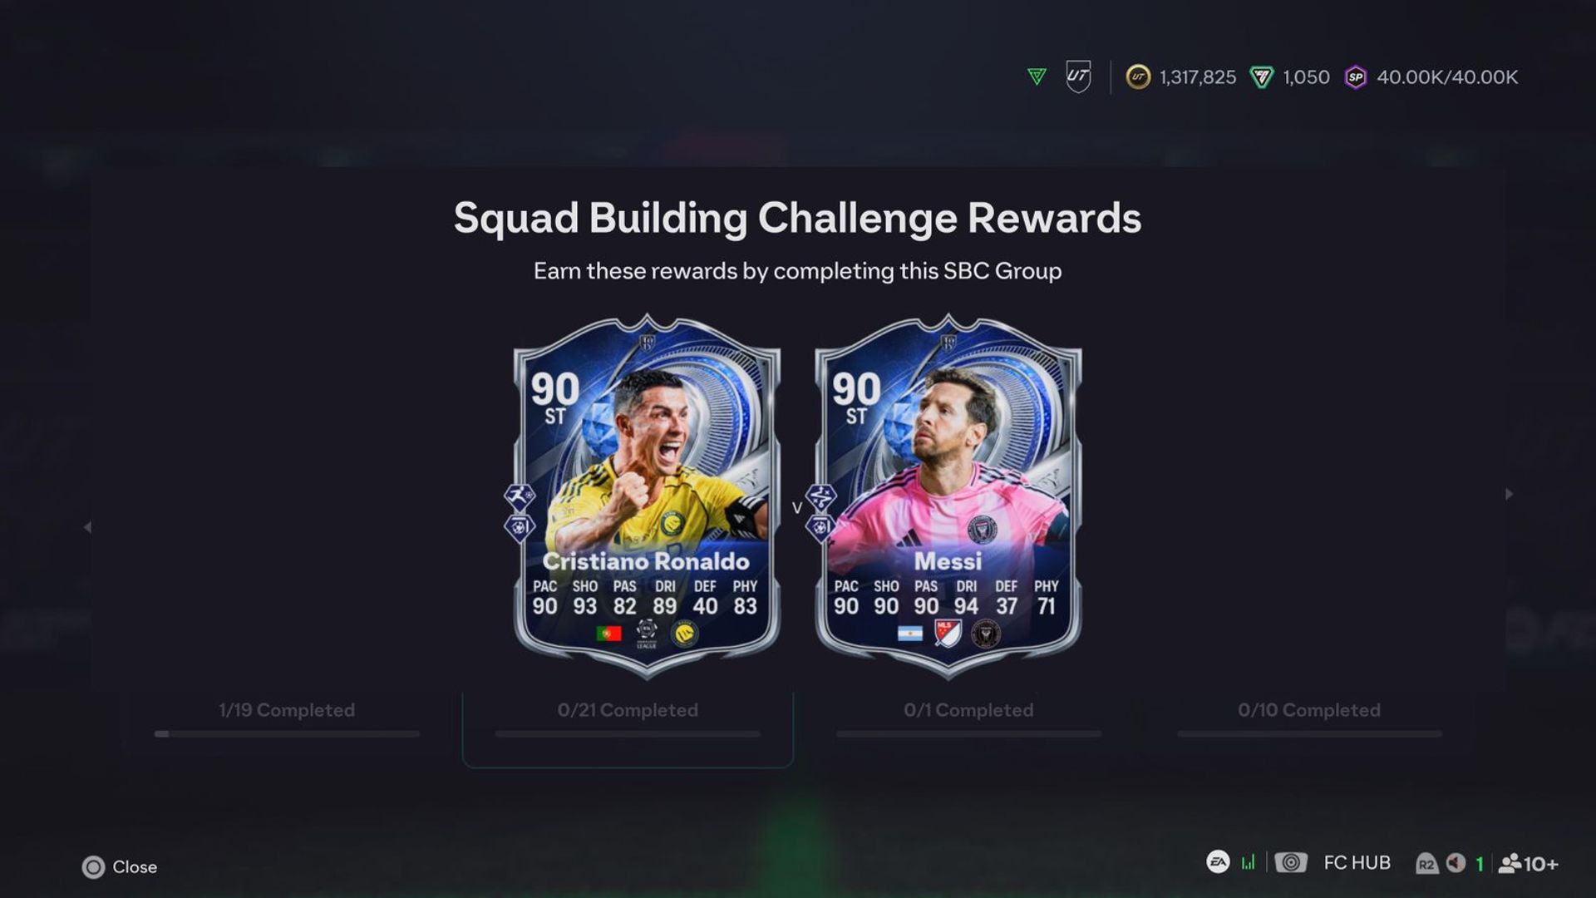Show previous rewards with the left arrow
The height and width of the screenshot is (898, 1596).
(x=87, y=527)
